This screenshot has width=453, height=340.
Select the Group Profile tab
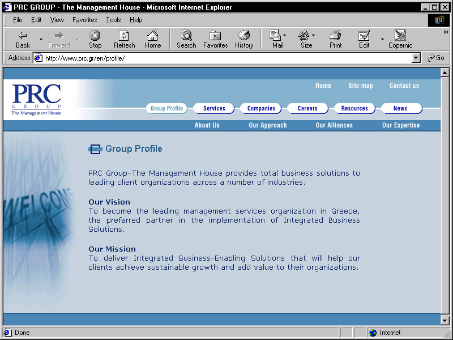pos(166,108)
